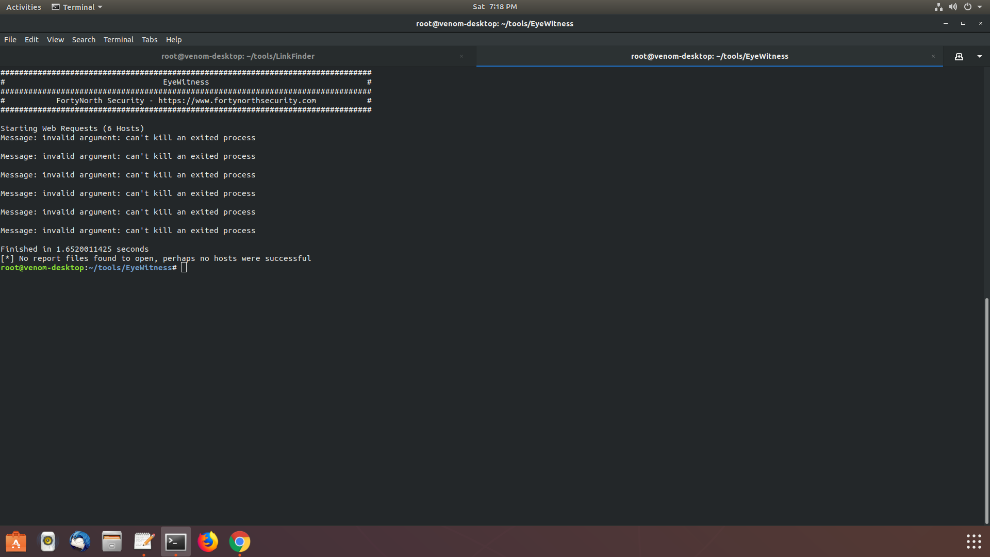Image resolution: width=990 pixels, height=557 pixels.
Task: Launch Firefox from the dock
Action: point(208,542)
